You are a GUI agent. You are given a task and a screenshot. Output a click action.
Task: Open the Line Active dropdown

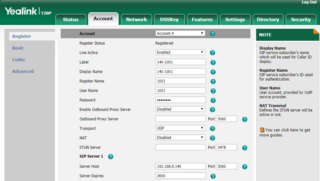(x=180, y=52)
